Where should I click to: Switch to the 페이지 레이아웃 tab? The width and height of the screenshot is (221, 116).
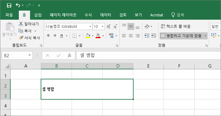pos(63,15)
